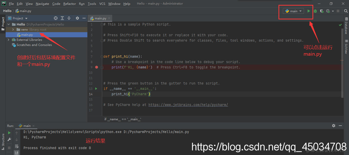Image resolution: width=349 pixels, height=155 pixels.
Task: Toggle scroll to end in the Run console
Action: pyautogui.click(x=17, y=153)
